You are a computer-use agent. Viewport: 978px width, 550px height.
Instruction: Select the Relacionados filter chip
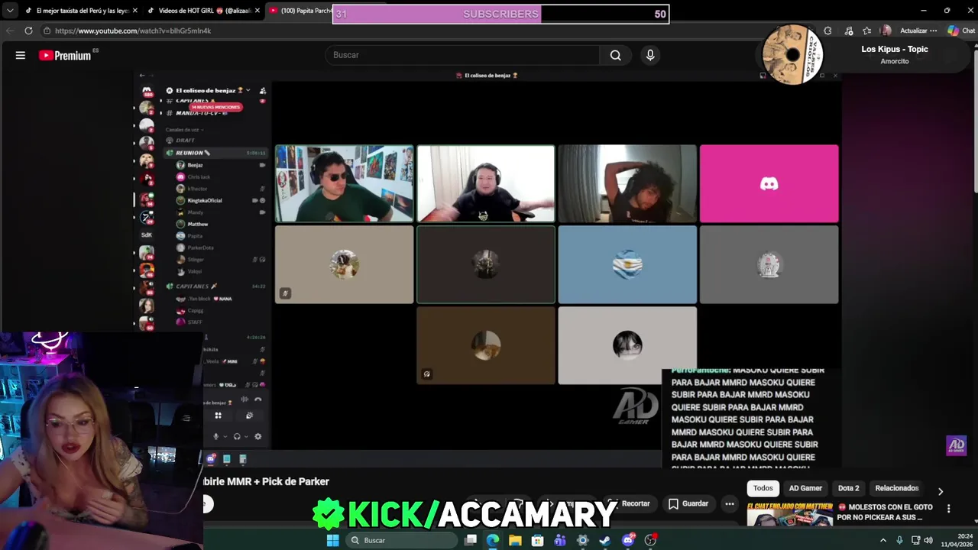(x=896, y=488)
